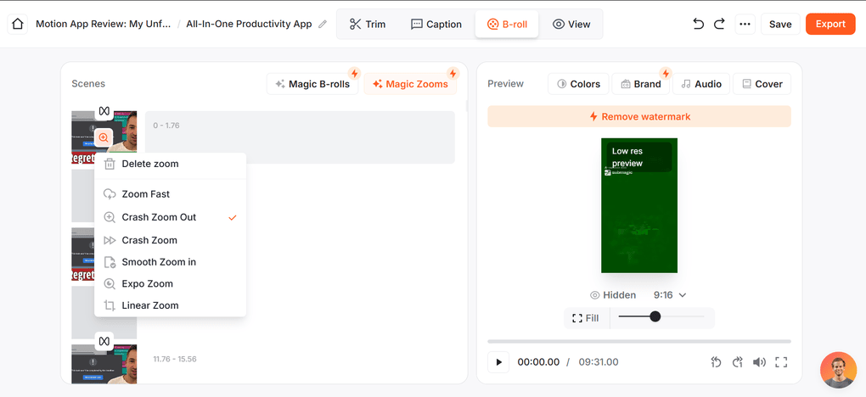Mute the preview volume
The height and width of the screenshot is (397, 866).
759,362
